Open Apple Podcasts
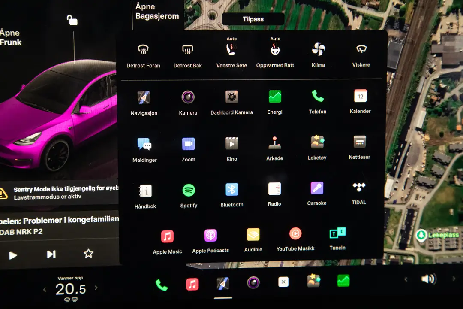This screenshot has height=309, width=463. coord(210,235)
